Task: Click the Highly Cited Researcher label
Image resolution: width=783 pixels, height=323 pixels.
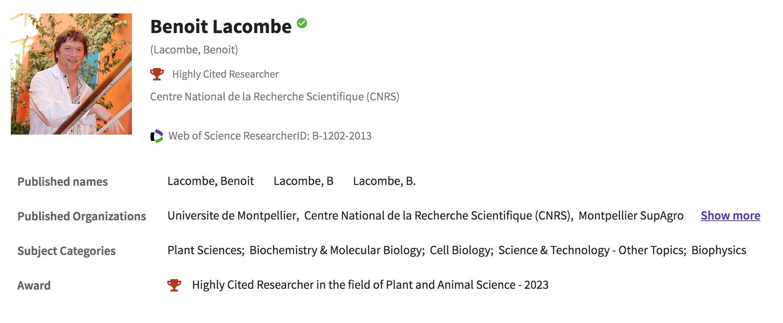Action: pos(225,74)
